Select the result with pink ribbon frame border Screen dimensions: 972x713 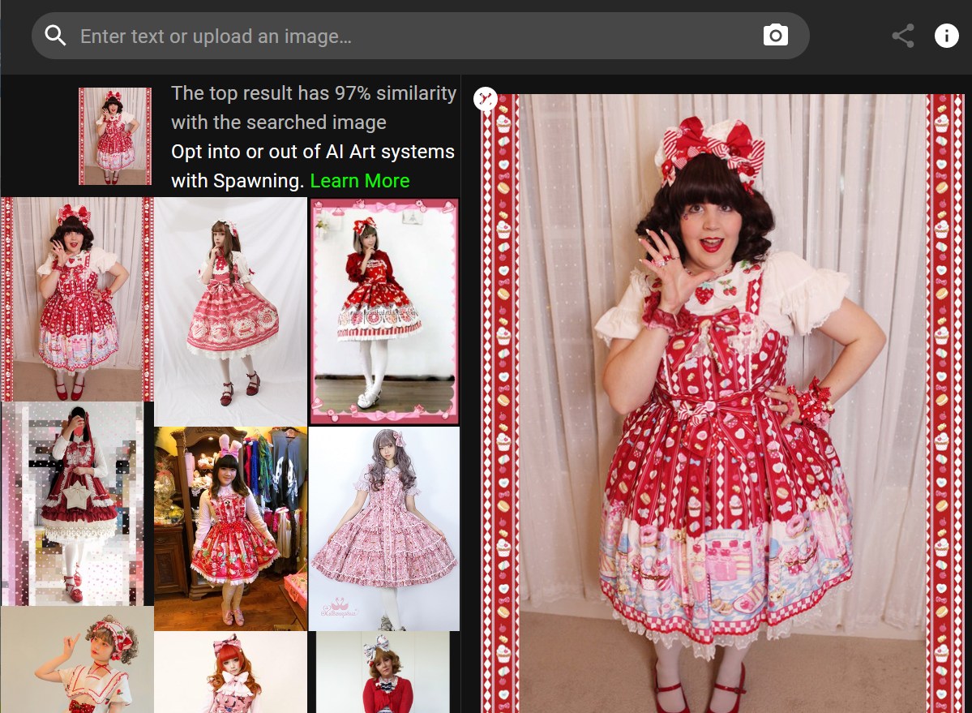coord(384,311)
